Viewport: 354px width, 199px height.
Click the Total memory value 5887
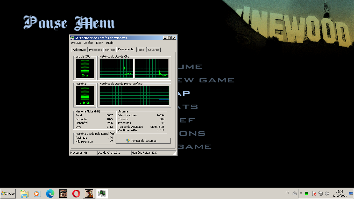pos(110,115)
